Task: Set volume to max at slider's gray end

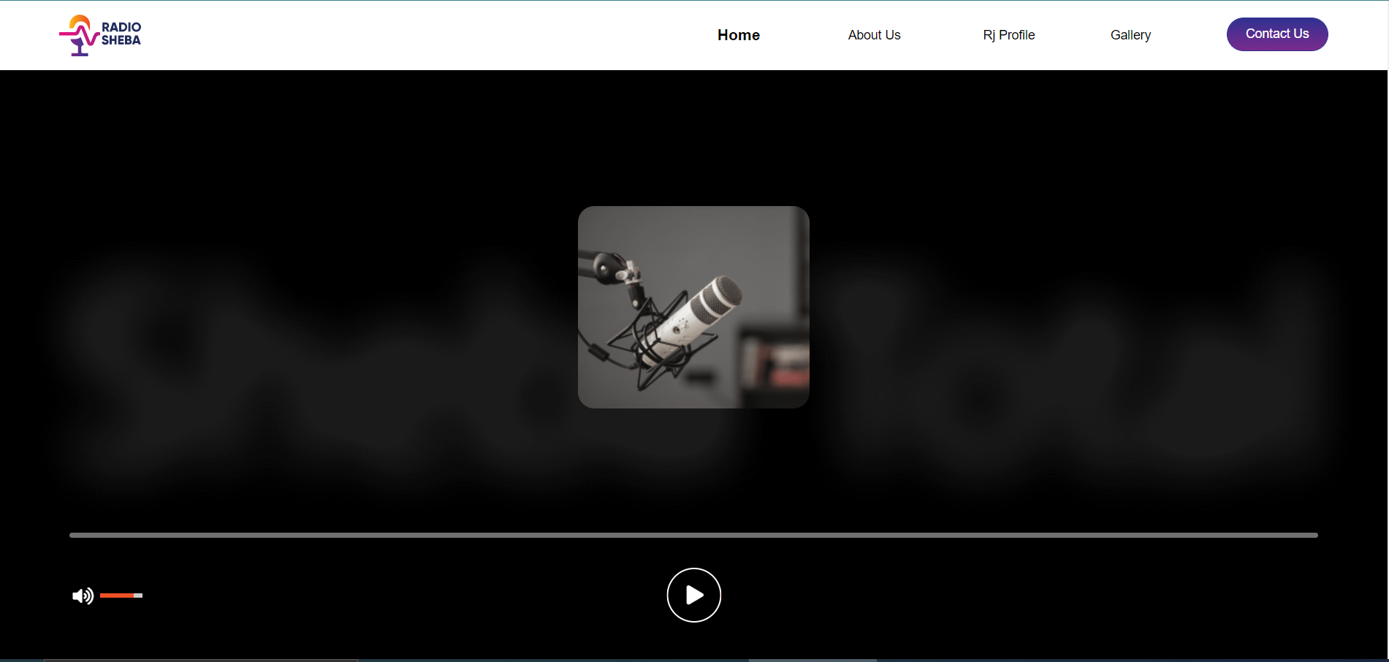Action: pyautogui.click(x=141, y=596)
